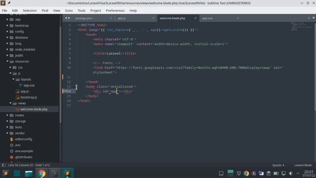Open the Help menu
The width and height of the screenshot is (316, 178).
pos(133,10)
